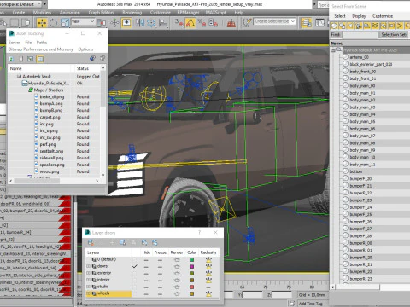410x307 pixels.
Task: Click the Use Pivot Point Center icon
Action: [102, 22]
